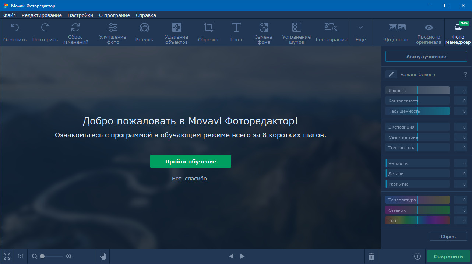Go to next image arrow
This screenshot has width=472, height=264.
click(x=242, y=256)
